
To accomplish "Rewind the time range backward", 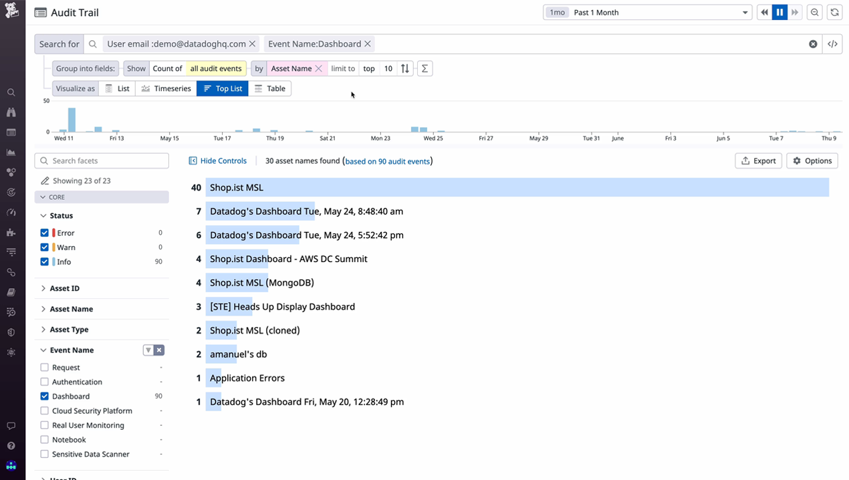I will [x=765, y=12].
